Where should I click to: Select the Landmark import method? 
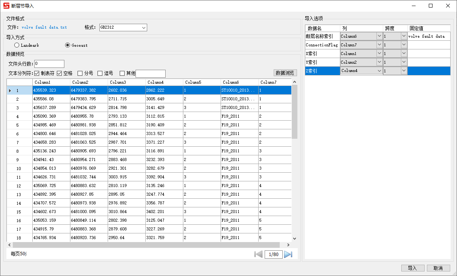click(17, 45)
